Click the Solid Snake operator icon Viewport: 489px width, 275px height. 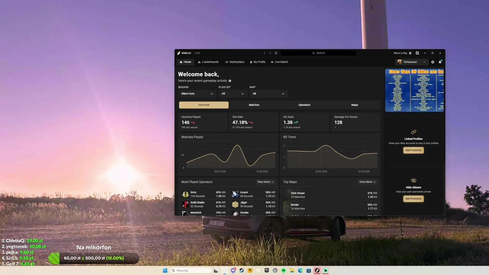pyautogui.click(x=185, y=204)
